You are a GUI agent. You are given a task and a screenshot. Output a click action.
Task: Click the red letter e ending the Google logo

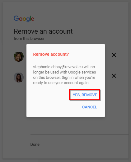pos(33,19)
